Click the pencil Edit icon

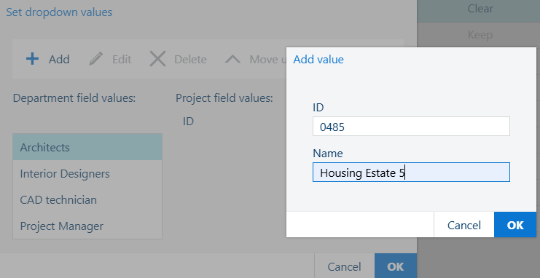pyautogui.click(x=95, y=59)
